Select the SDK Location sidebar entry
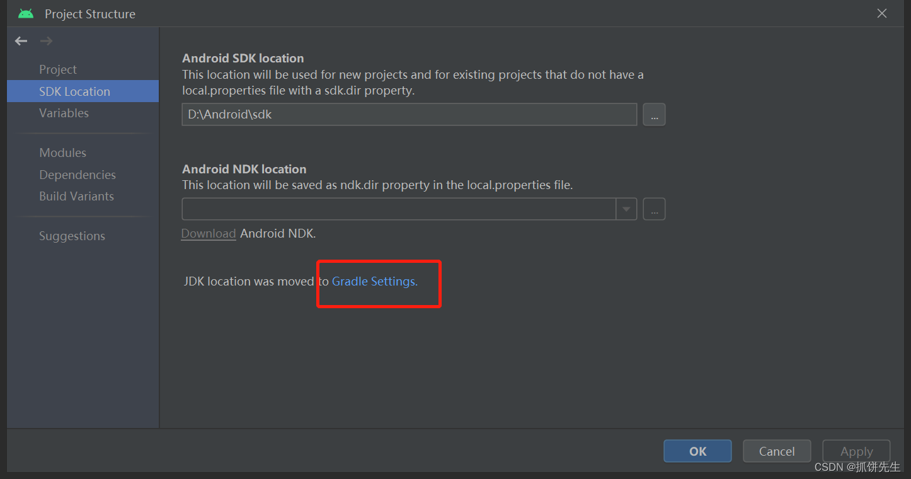Screen dimensions: 911x479 click(74, 91)
